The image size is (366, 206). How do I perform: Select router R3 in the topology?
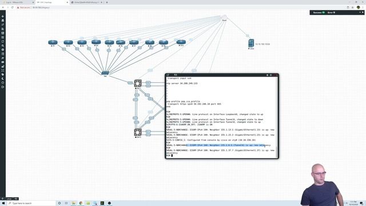click(82, 42)
